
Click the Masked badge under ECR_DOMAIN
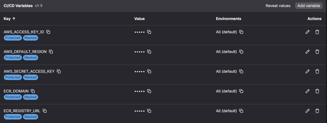(x=30, y=97)
